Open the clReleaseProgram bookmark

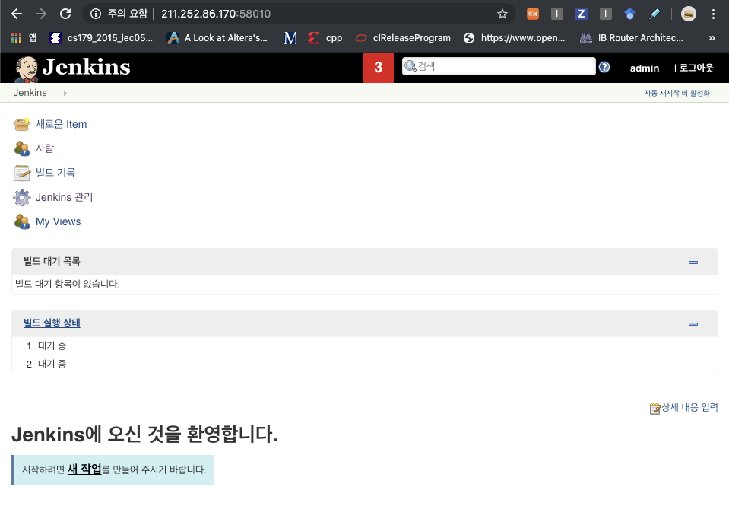[403, 38]
